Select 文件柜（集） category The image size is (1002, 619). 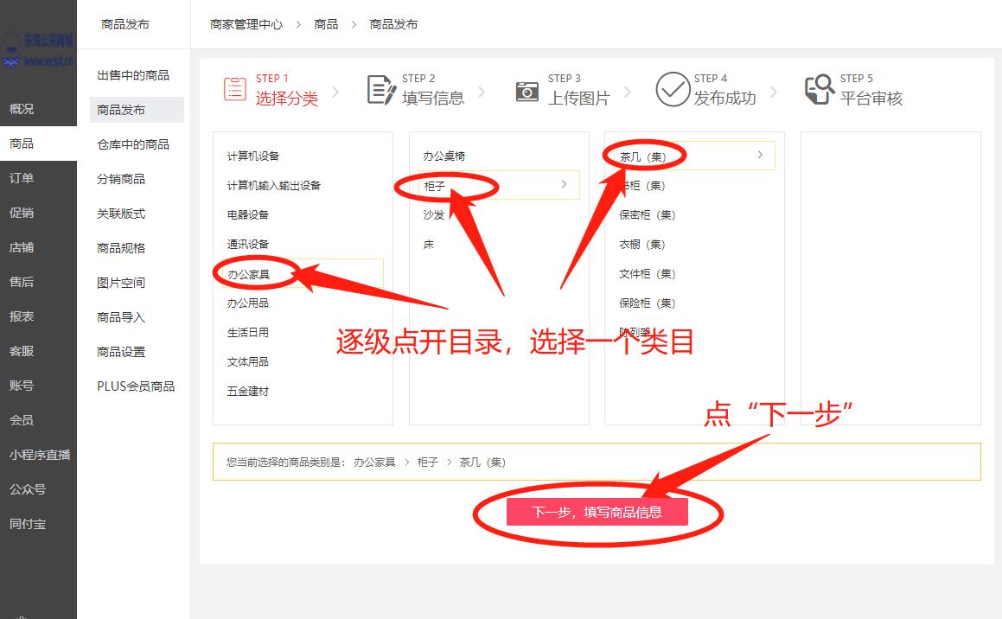tap(648, 274)
